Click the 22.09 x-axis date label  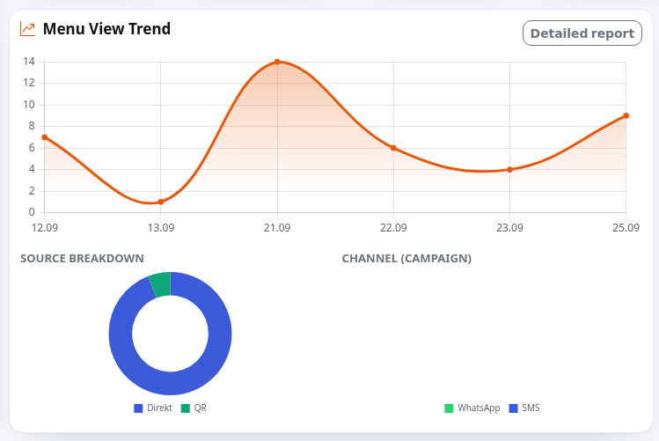coord(393,227)
